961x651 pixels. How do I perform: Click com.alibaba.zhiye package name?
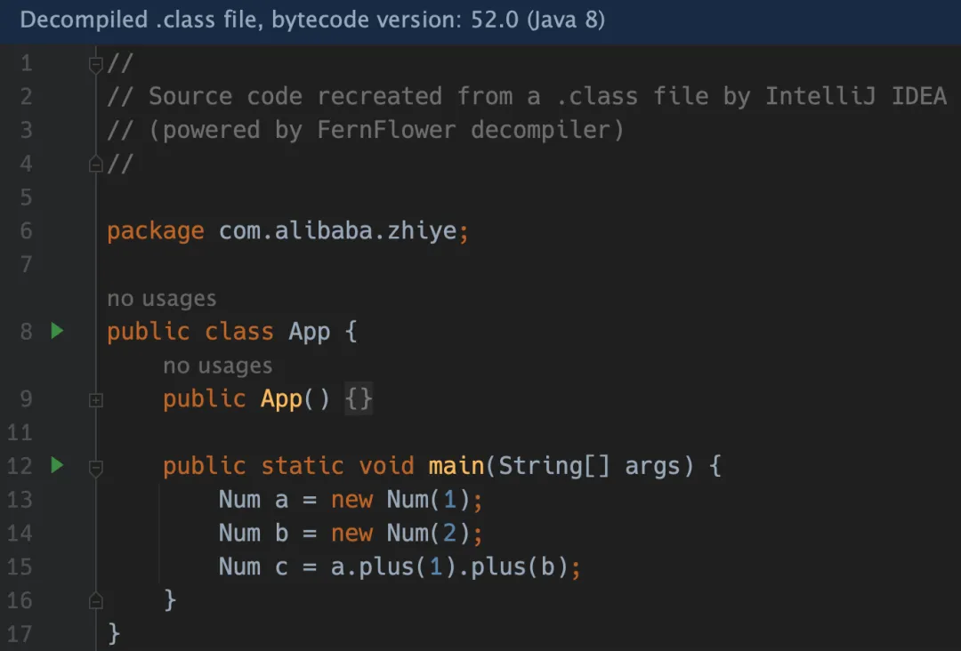[338, 231]
